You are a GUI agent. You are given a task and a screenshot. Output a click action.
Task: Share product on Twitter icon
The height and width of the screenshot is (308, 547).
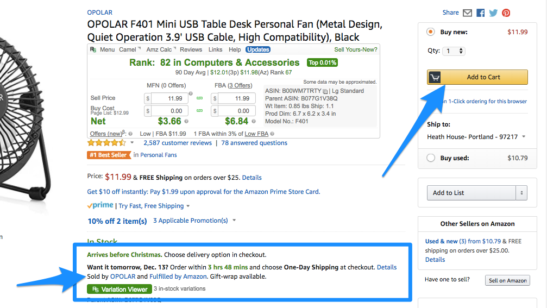(493, 13)
